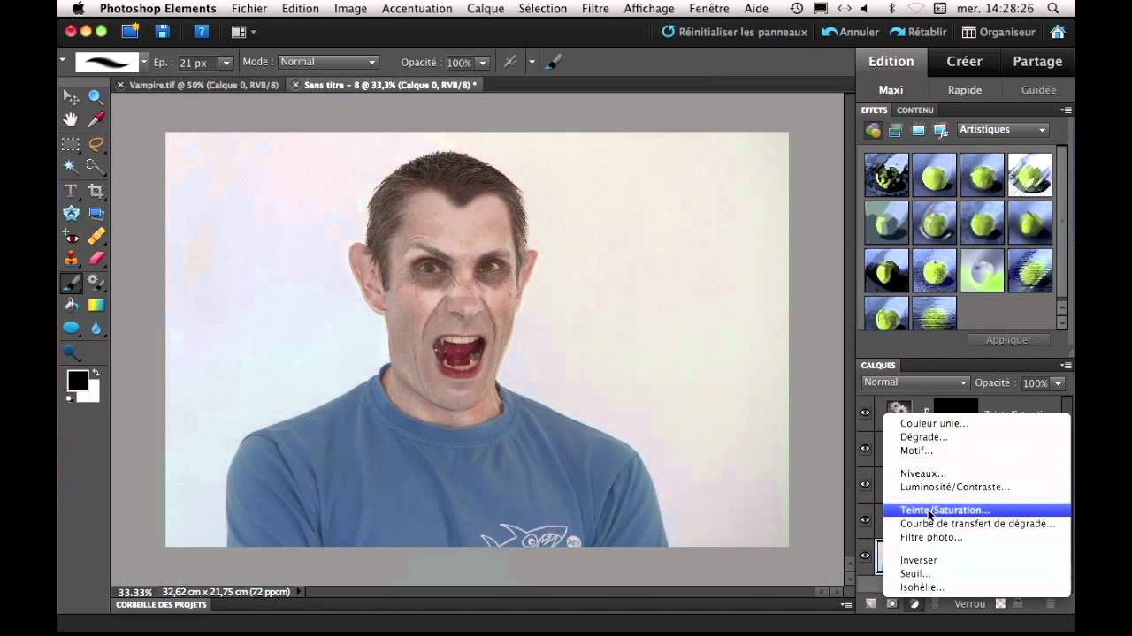Select the Lasso tool

tap(96, 144)
